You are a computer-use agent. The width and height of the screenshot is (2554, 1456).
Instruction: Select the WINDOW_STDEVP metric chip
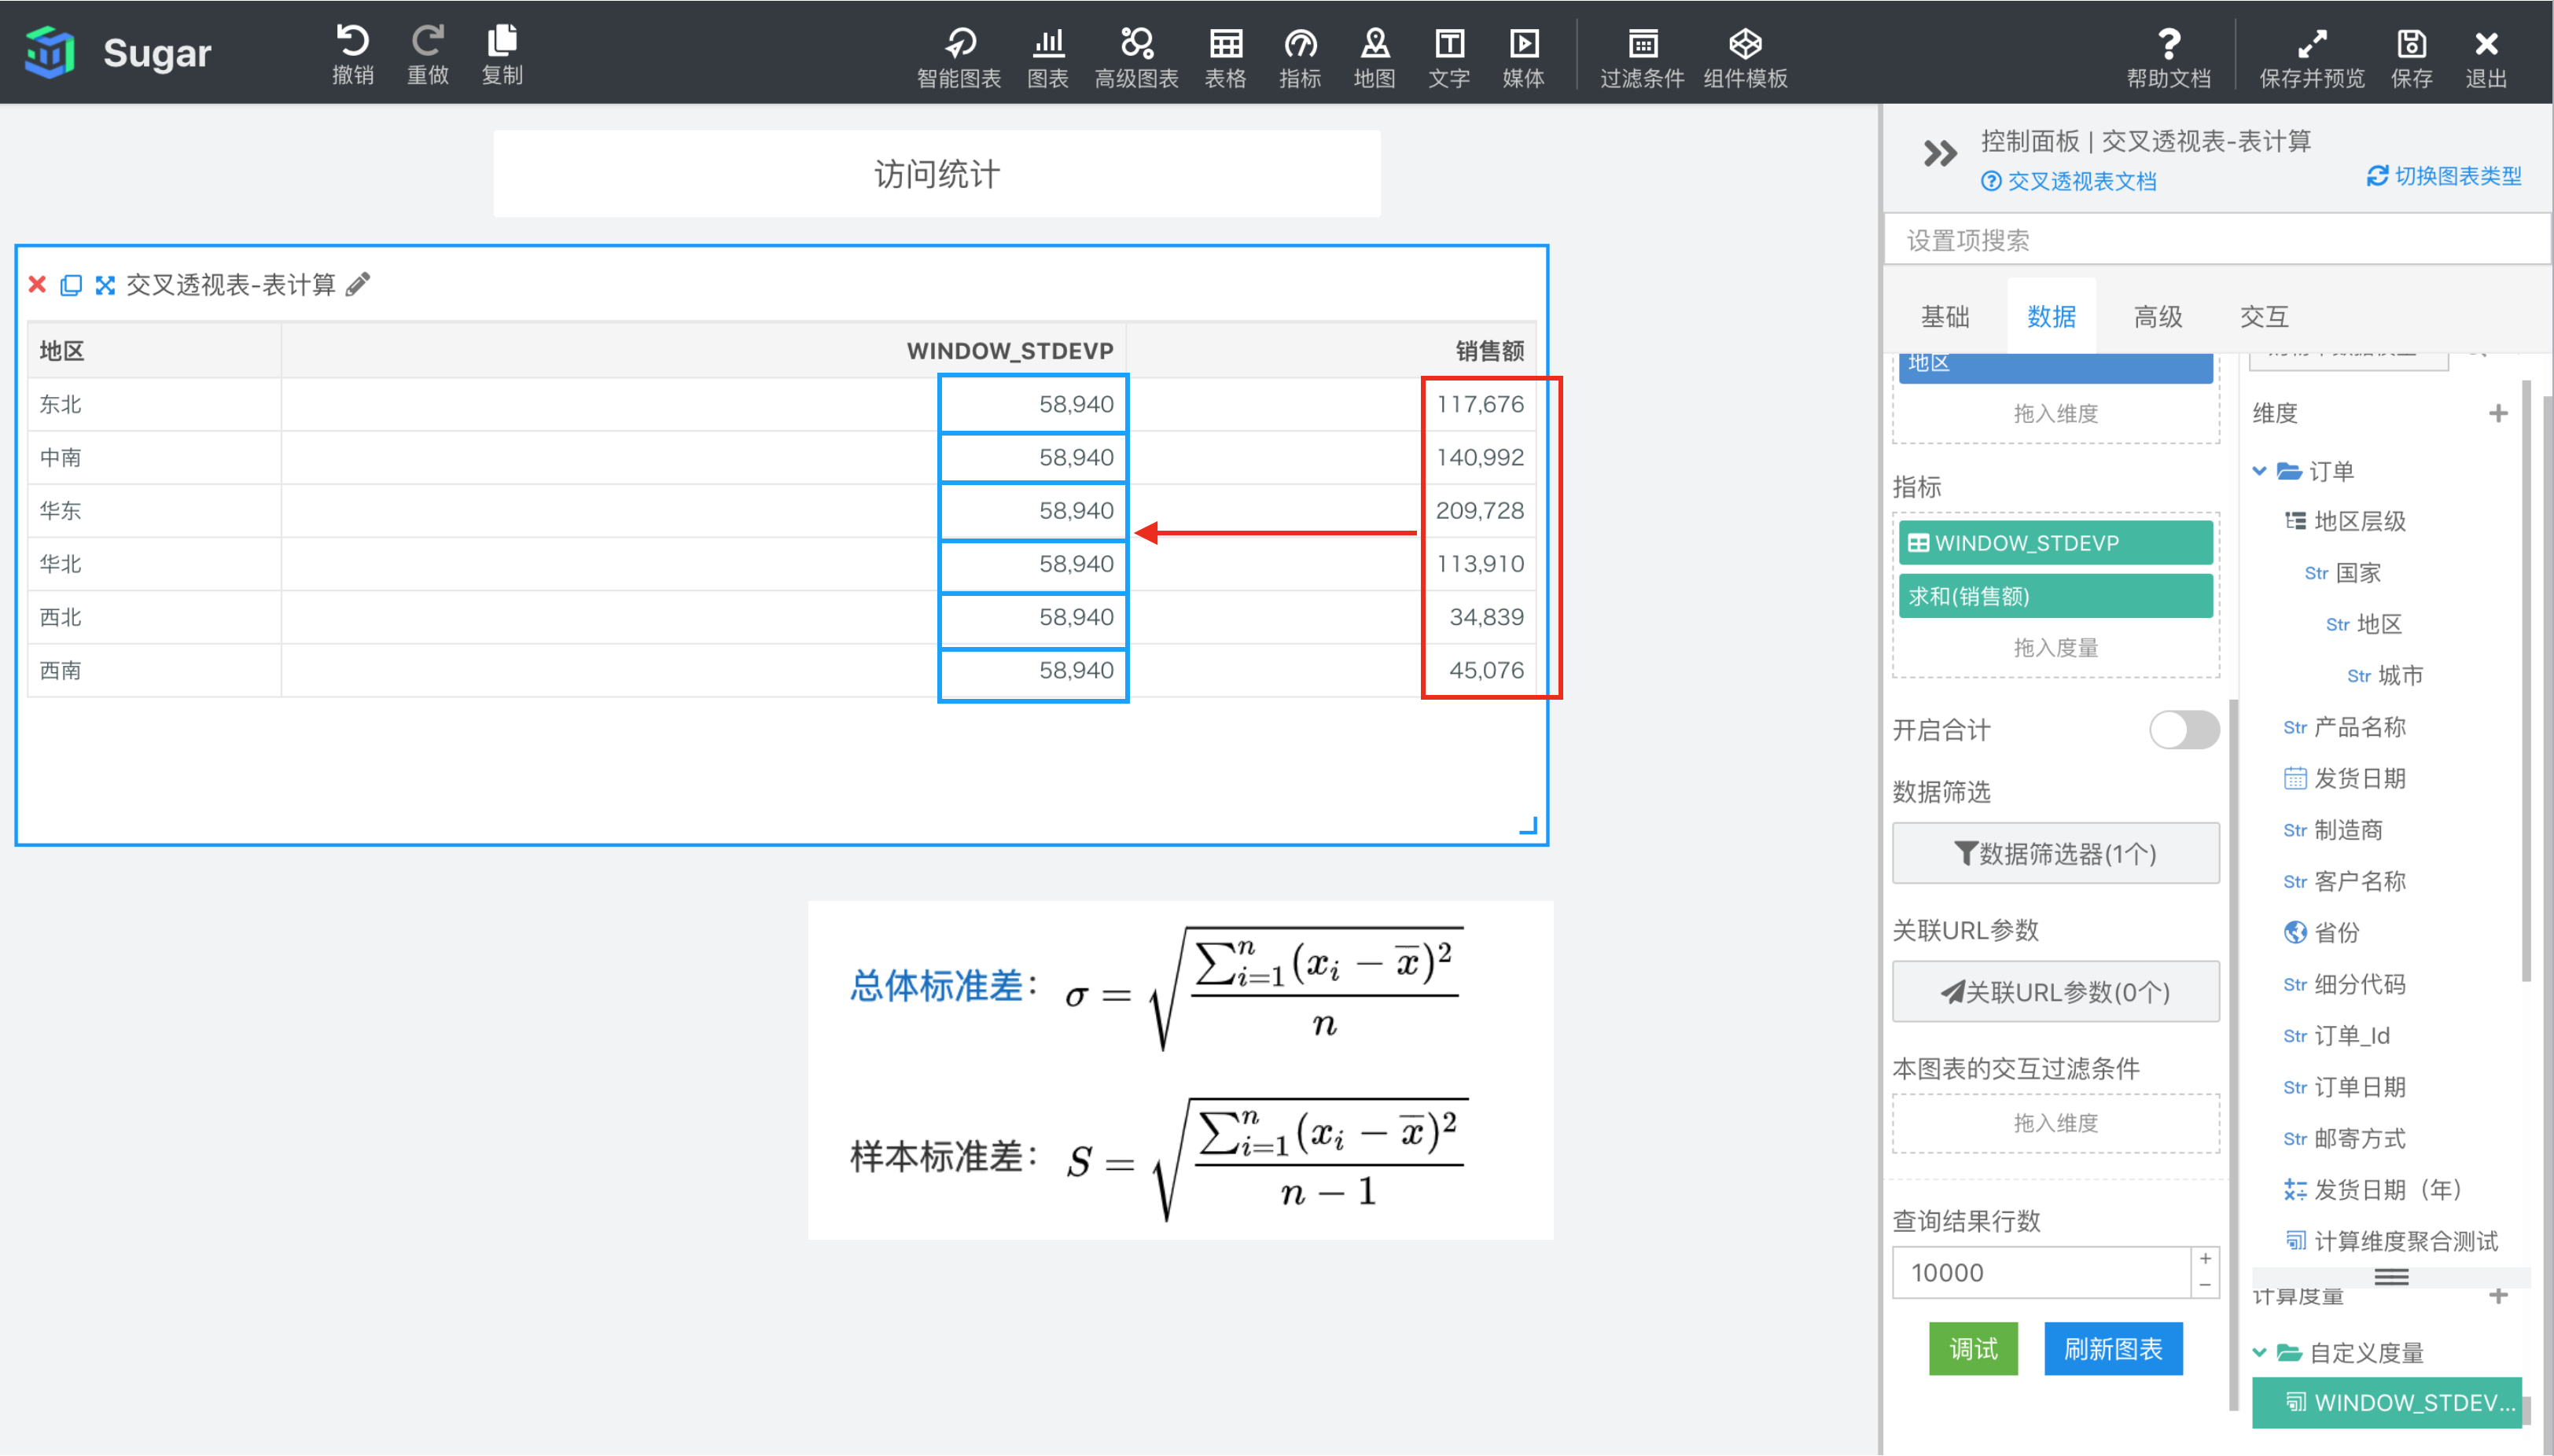2055,542
